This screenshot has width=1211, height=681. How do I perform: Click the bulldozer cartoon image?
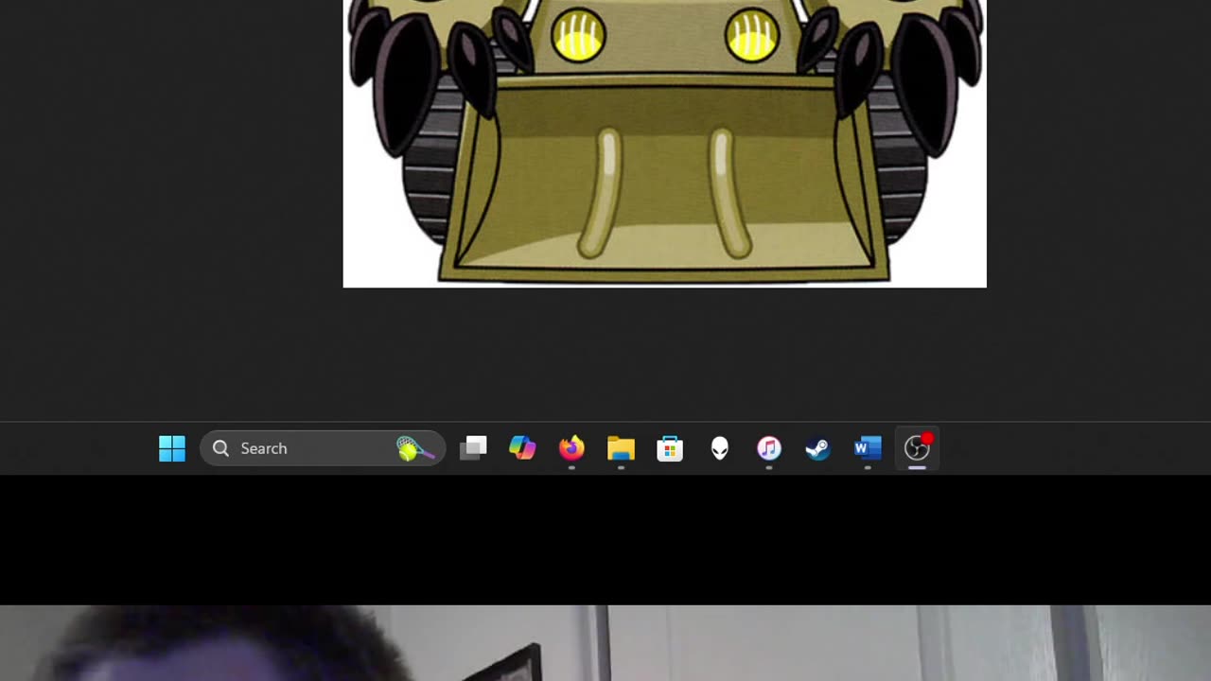coord(664,144)
